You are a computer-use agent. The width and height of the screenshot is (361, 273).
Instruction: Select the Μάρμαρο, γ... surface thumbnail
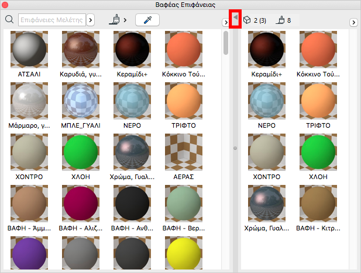pos(29,101)
